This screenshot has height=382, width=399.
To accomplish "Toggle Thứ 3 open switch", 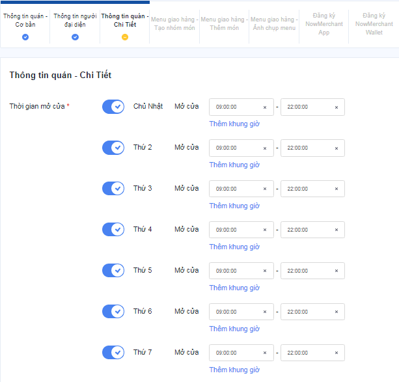I will click(113, 188).
